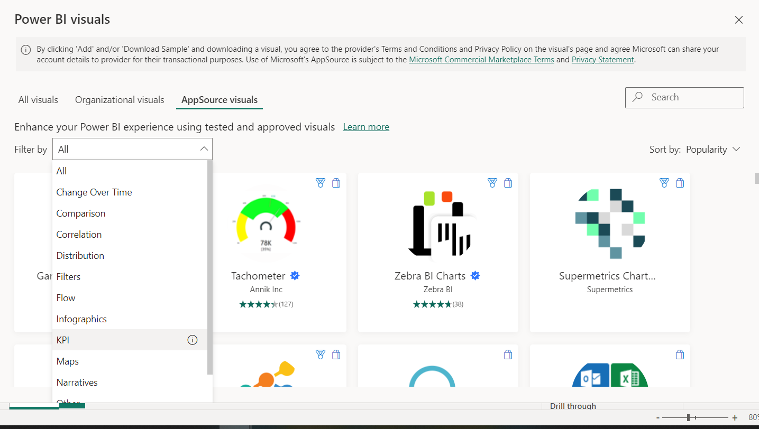This screenshot has height=429, width=759.
Task: Open Microsoft Commercial Marketplace Terms link
Action: tap(481, 60)
